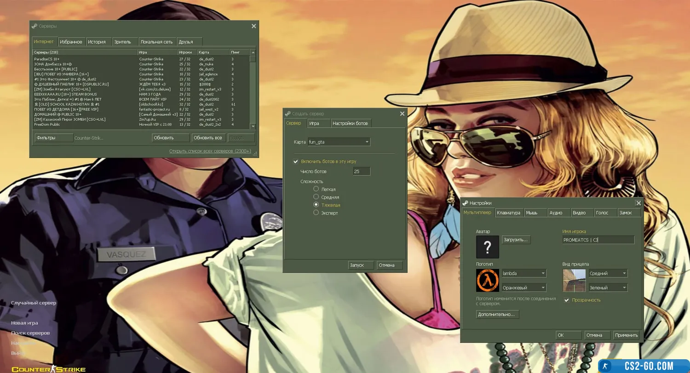Open the Настройки ботов tab
The height and width of the screenshot is (373, 690).
(x=350, y=123)
